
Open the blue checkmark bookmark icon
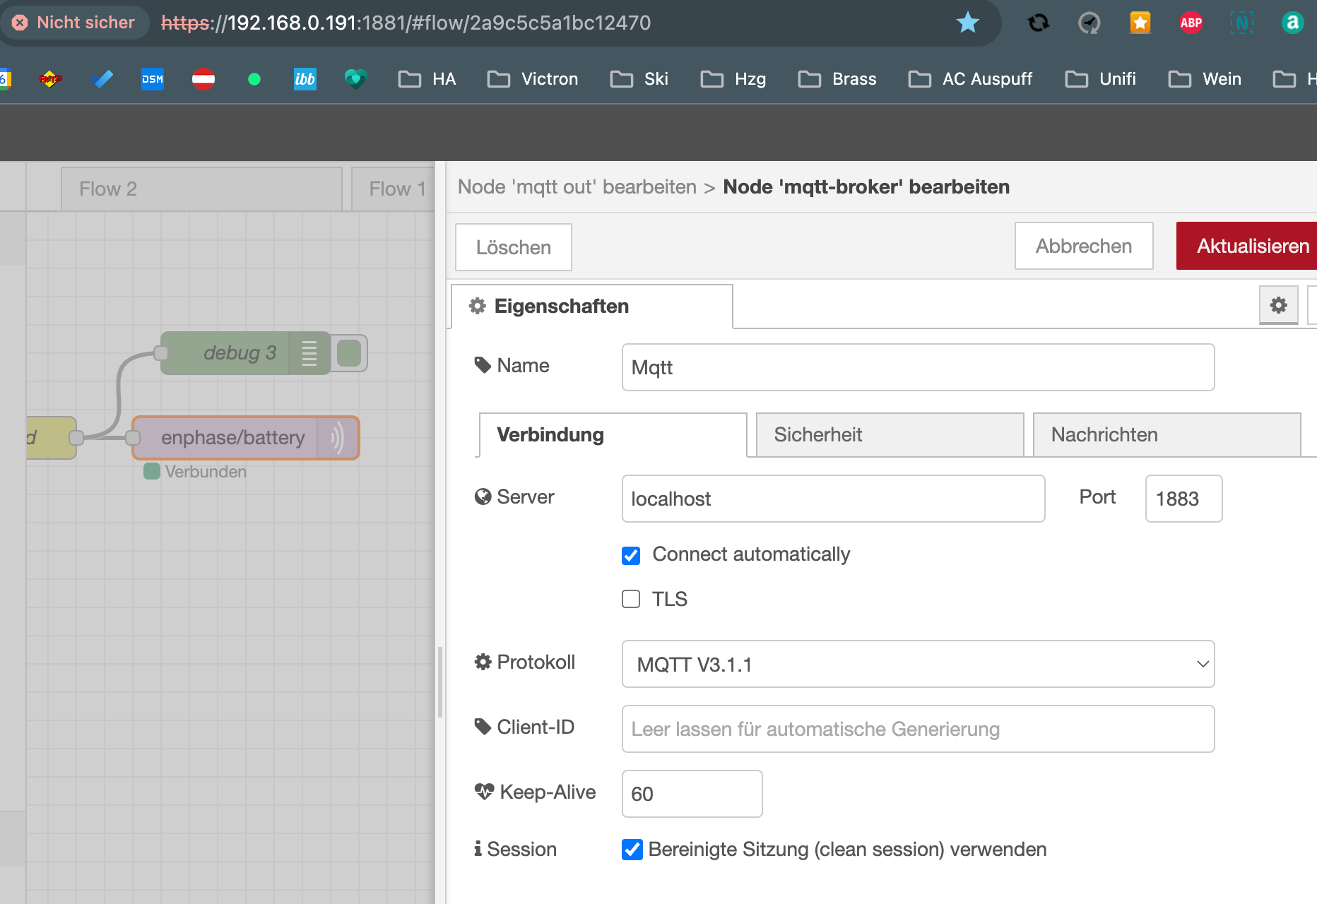pyautogui.click(x=102, y=79)
